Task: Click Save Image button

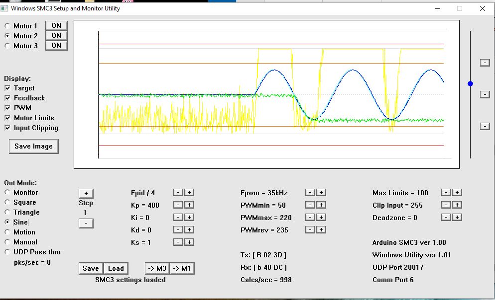Action: point(33,147)
